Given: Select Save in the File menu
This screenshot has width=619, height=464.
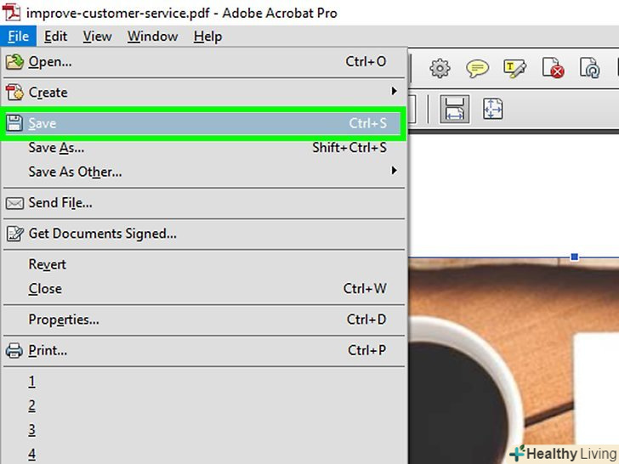Looking at the screenshot, I should [203, 123].
